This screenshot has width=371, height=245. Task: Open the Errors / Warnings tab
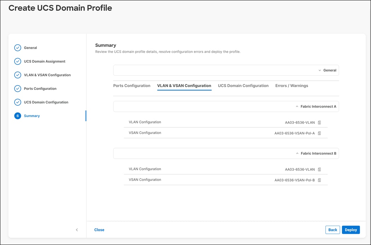pos(291,85)
